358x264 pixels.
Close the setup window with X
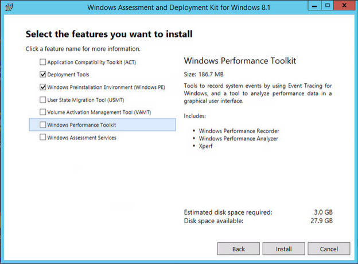point(344,5)
